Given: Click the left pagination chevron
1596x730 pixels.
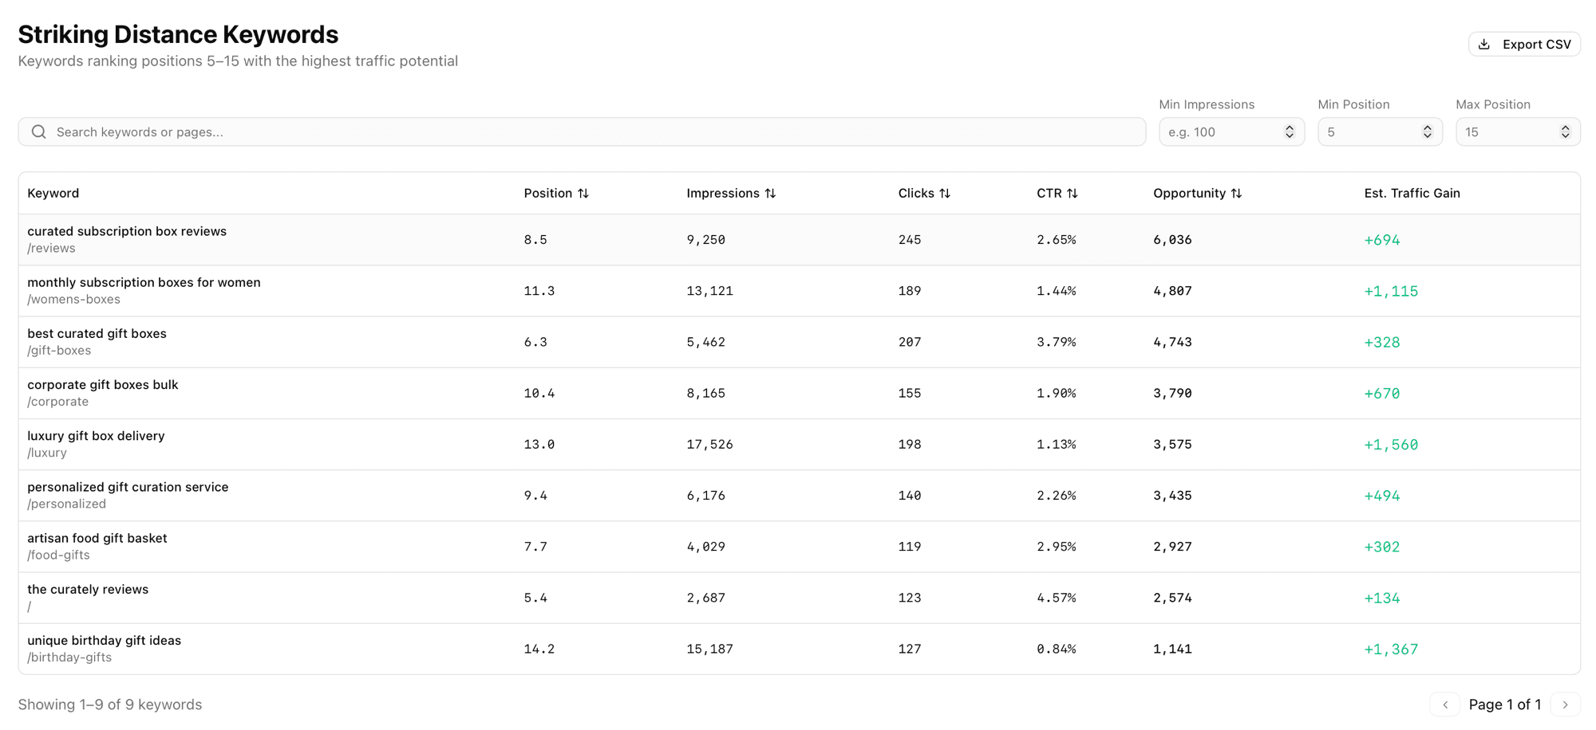Looking at the screenshot, I should [1445, 704].
